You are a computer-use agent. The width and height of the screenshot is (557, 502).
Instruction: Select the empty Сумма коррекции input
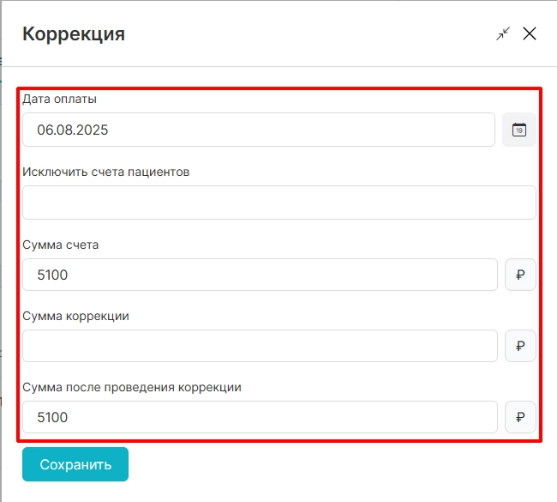(x=260, y=346)
